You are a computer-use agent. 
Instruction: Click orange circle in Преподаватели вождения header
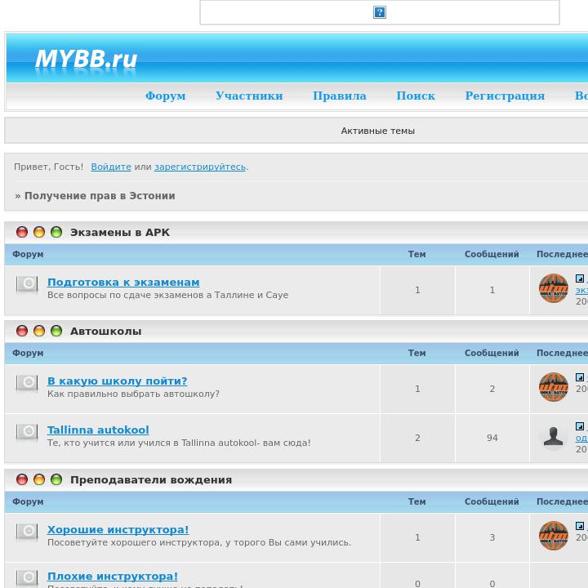tap(39, 479)
